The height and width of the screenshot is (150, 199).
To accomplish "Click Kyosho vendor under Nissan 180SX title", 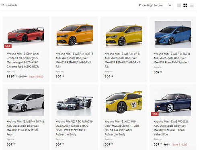I will coord(158,139).
